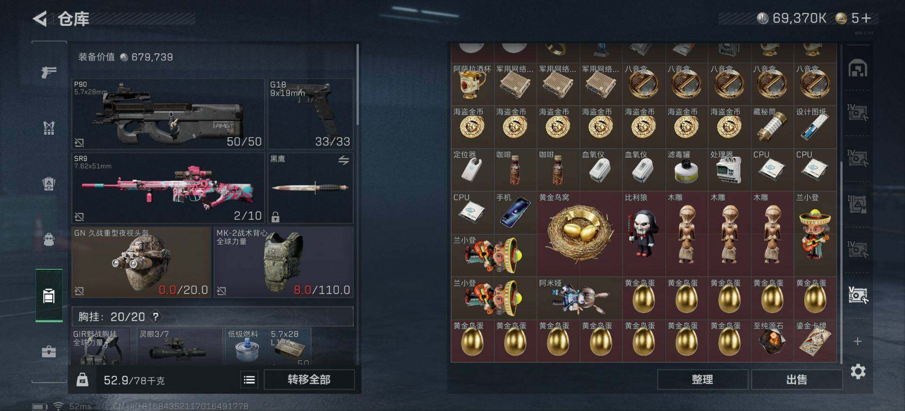Add currency with the plus beside 5
This screenshot has width=905, height=411.
(866, 18)
